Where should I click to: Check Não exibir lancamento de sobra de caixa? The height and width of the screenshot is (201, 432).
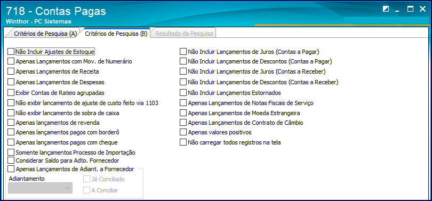coord(11,113)
